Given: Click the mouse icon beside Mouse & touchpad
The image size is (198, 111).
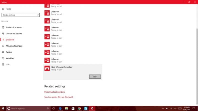Looking at the screenshot, I should point(3,46).
